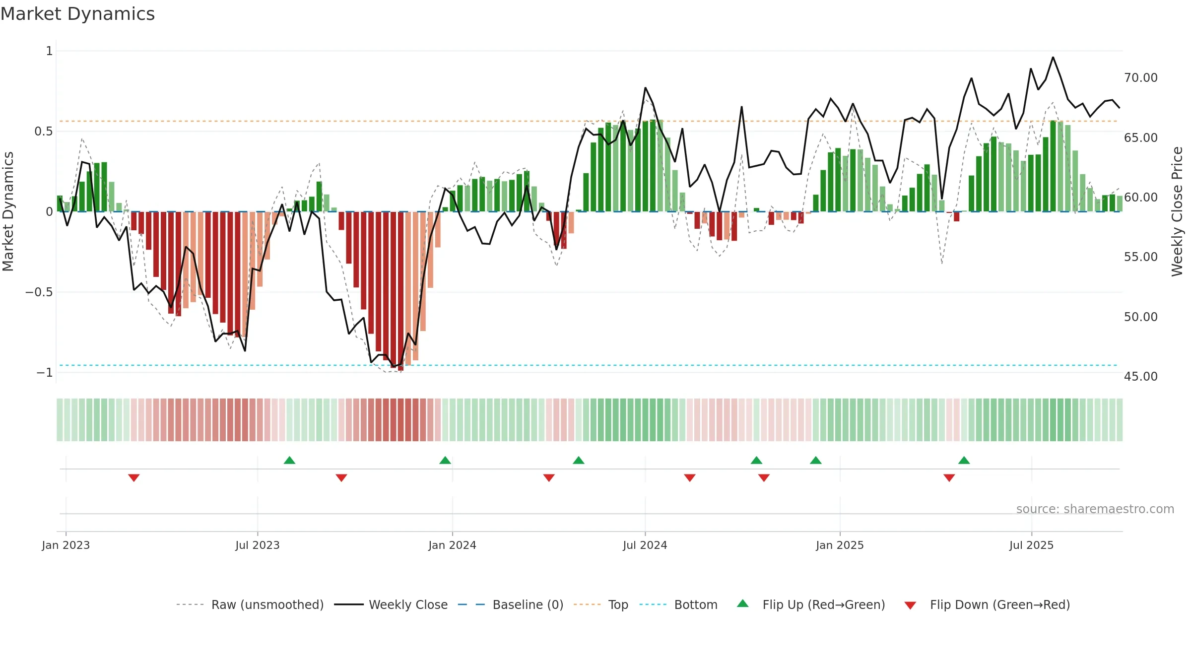
Task: Click the −1 left axis tick
Action: pos(44,373)
